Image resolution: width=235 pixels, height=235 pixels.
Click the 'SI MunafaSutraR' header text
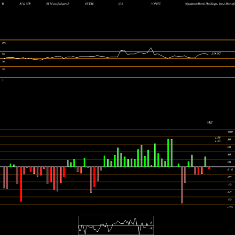58,4
